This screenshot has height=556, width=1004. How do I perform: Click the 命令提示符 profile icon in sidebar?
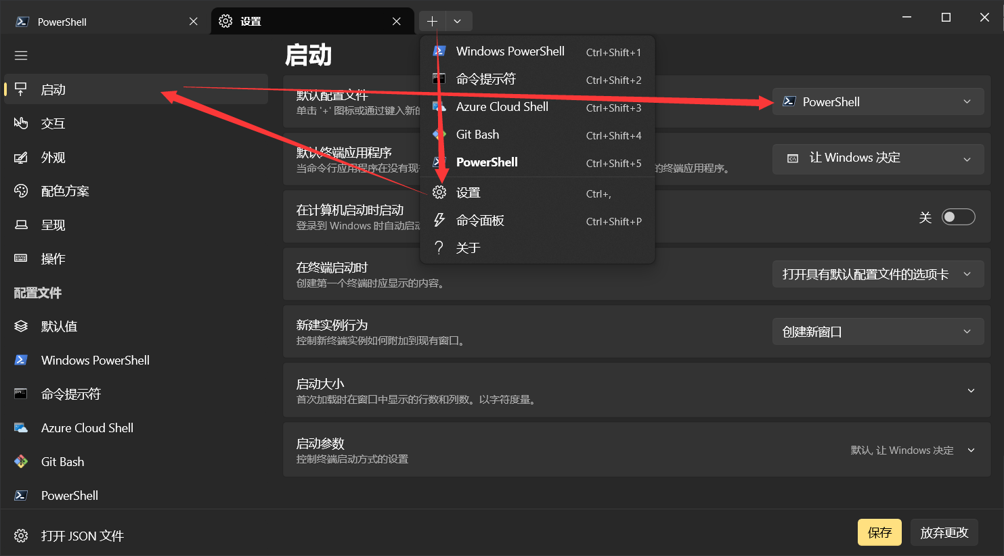click(21, 394)
